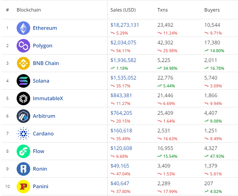Sort by the Blockchain column header

tap(29, 10)
